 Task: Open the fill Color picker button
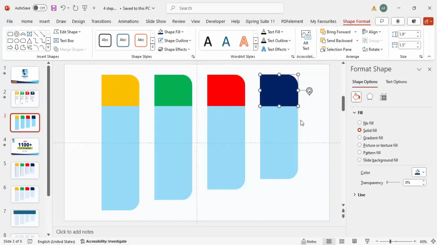(x=419, y=172)
